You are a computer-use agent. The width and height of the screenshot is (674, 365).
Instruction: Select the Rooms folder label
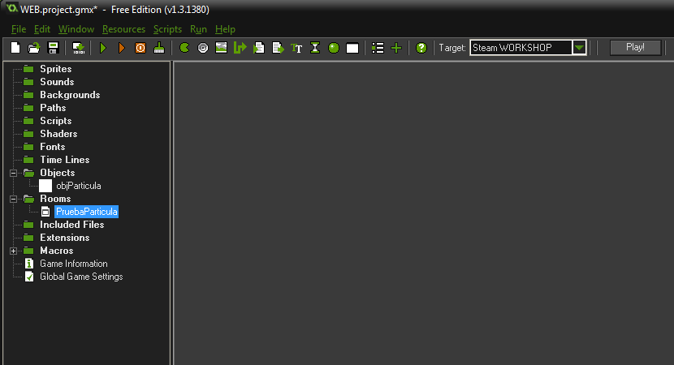tap(55, 199)
